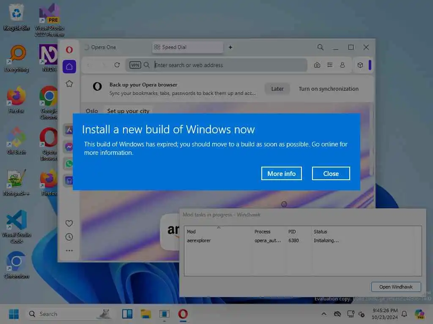This screenshot has height=324, width=433.
Task: Open extensions cube icon
Action: (360, 65)
